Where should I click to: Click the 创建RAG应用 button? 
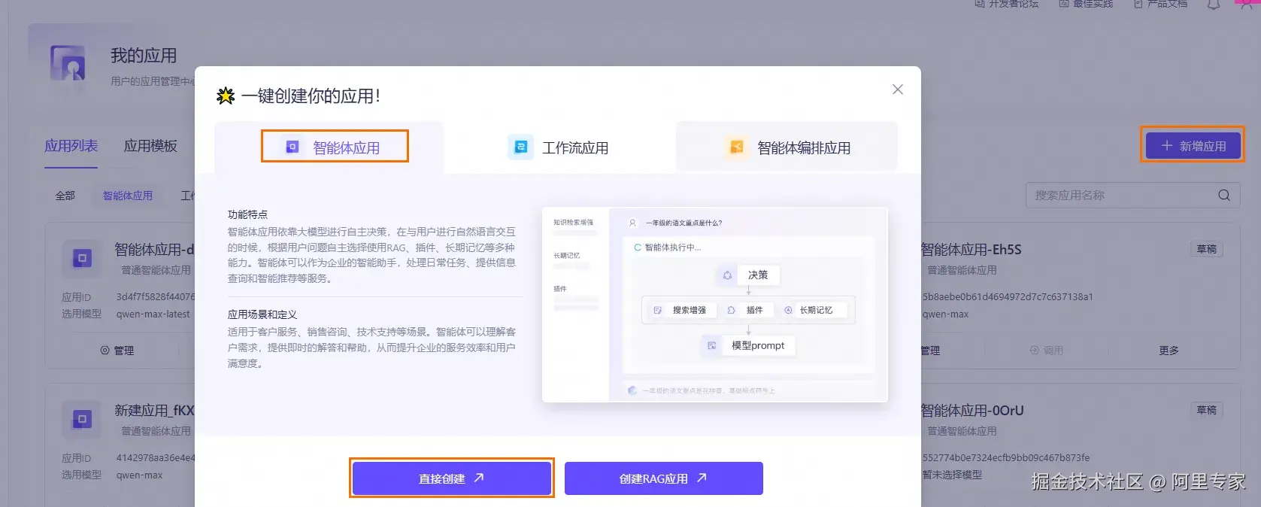[663, 478]
